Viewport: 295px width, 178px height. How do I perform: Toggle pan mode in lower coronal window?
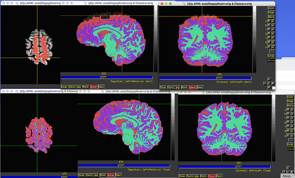point(291,140)
